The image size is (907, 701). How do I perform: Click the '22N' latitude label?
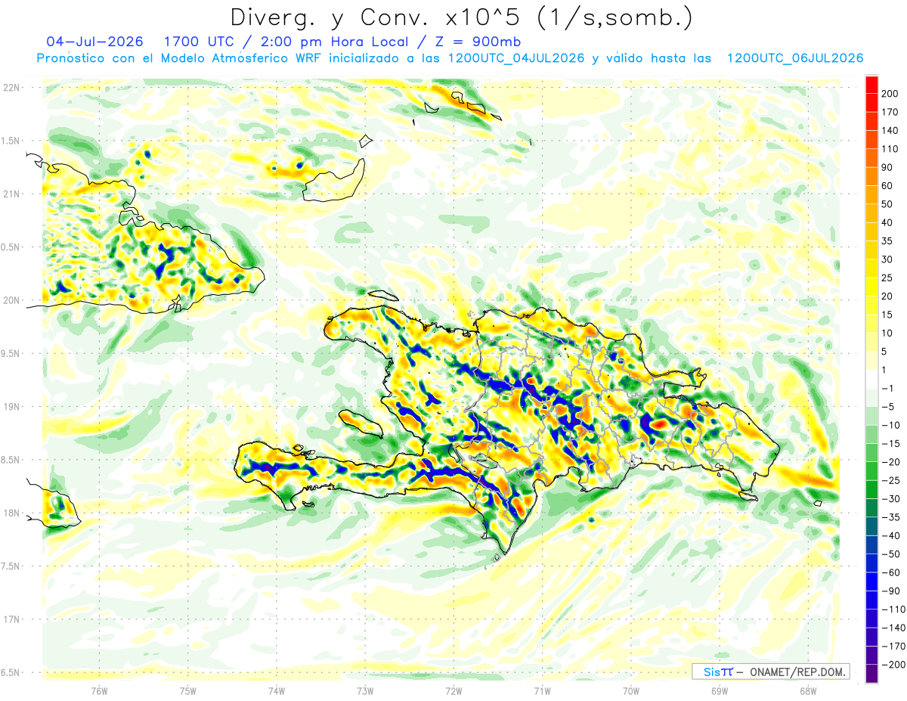click(x=11, y=88)
